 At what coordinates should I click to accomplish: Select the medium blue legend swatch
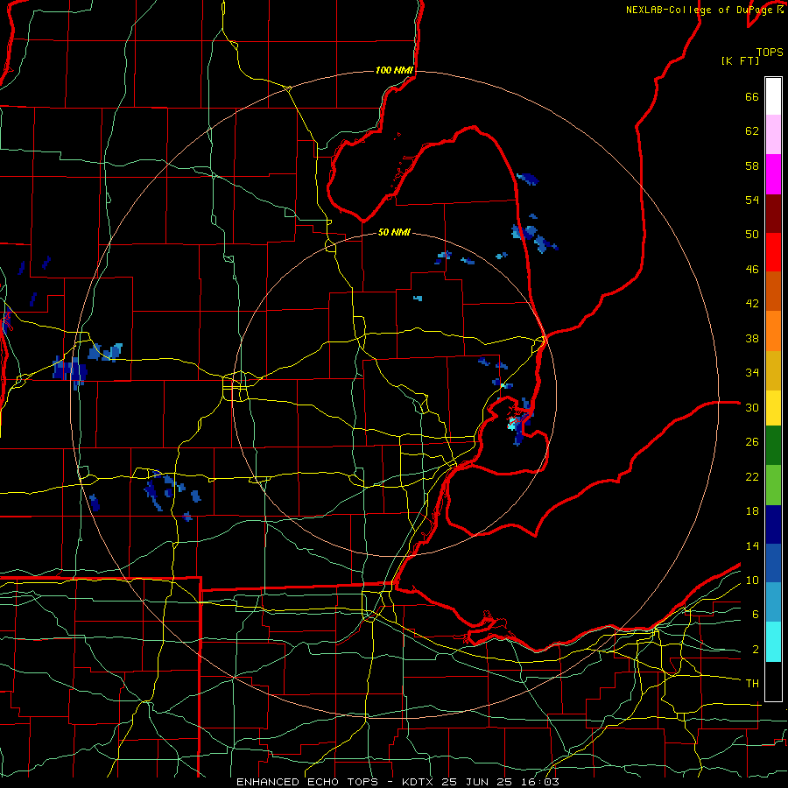(773, 563)
